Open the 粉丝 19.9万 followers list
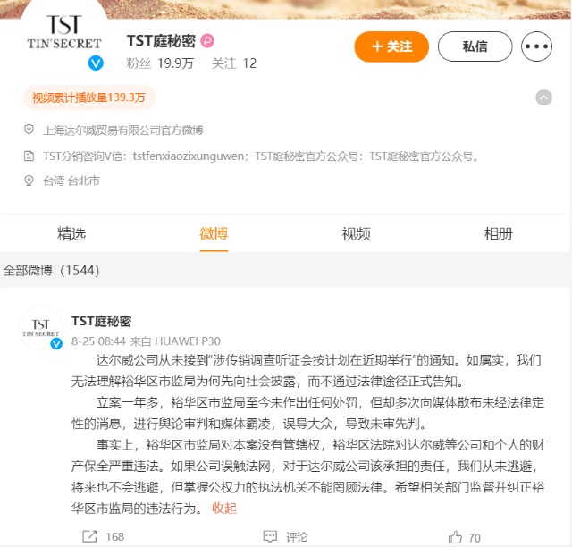The height and width of the screenshot is (547, 572). point(160,63)
